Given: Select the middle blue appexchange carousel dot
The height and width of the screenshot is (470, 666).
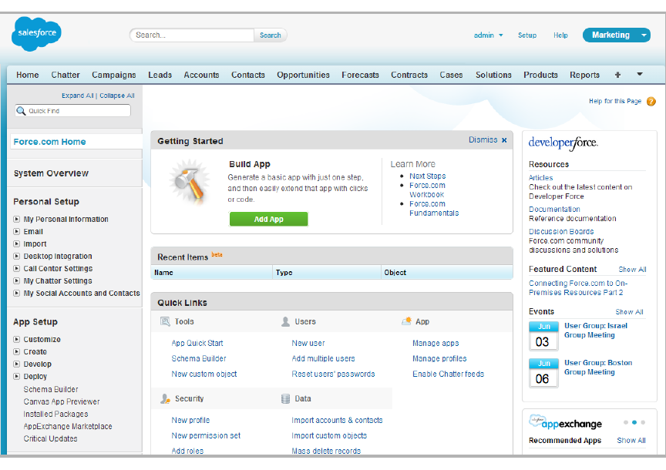Looking at the screenshot, I should click(x=634, y=422).
